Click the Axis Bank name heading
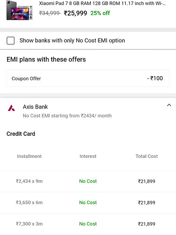Viewport: 176px width, 235px height. coord(35,107)
